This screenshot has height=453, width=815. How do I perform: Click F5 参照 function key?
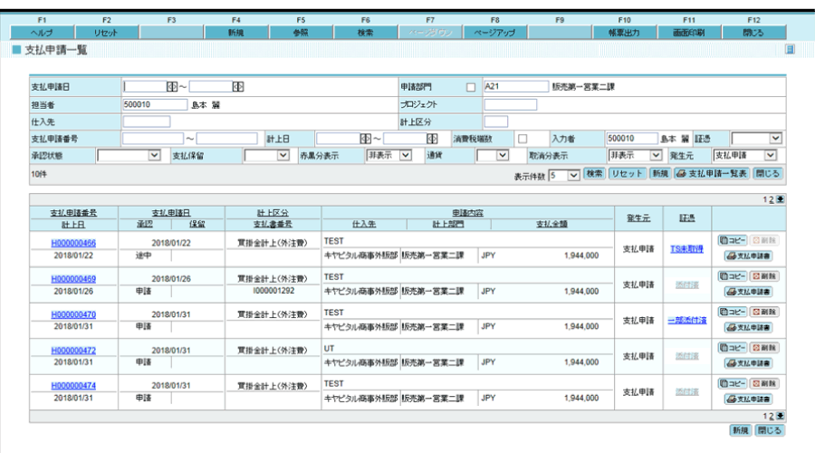[301, 33]
